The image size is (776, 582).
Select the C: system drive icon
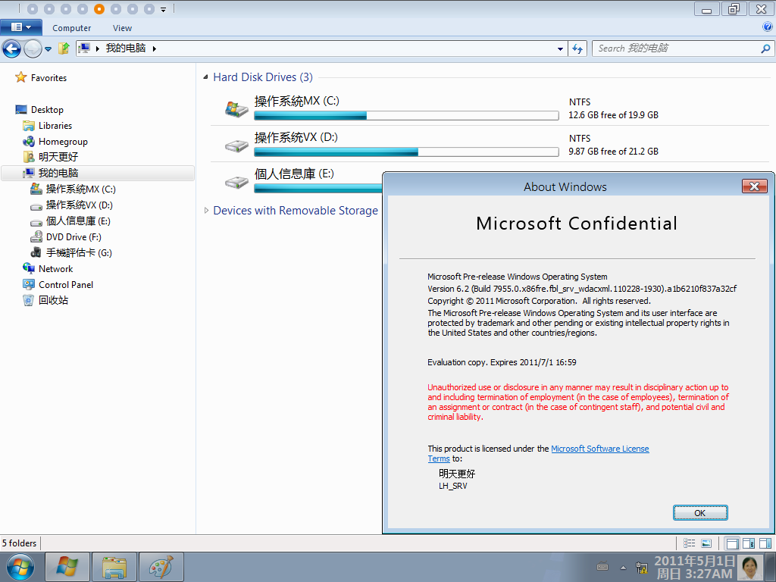[x=236, y=108]
